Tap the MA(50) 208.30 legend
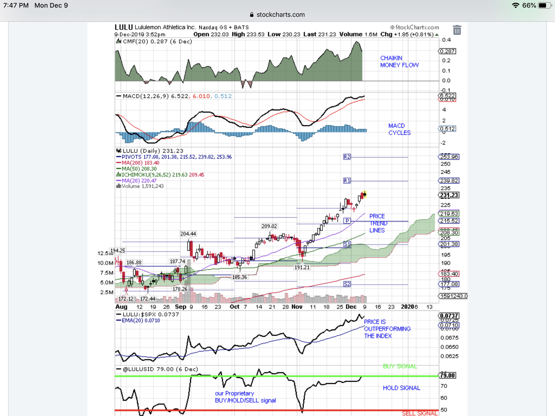555x416 pixels. (136, 169)
